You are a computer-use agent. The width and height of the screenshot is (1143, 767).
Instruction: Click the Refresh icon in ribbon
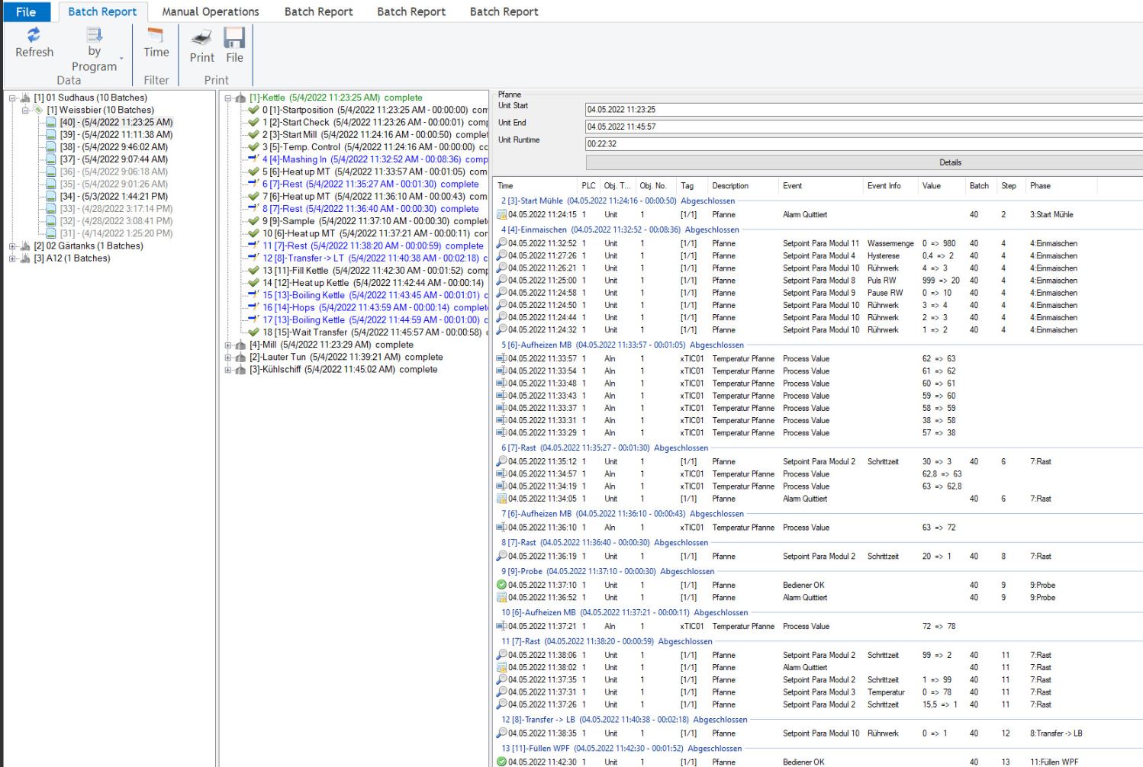pos(34,35)
